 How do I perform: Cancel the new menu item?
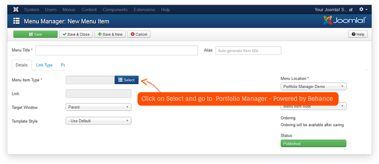tap(139, 34)
